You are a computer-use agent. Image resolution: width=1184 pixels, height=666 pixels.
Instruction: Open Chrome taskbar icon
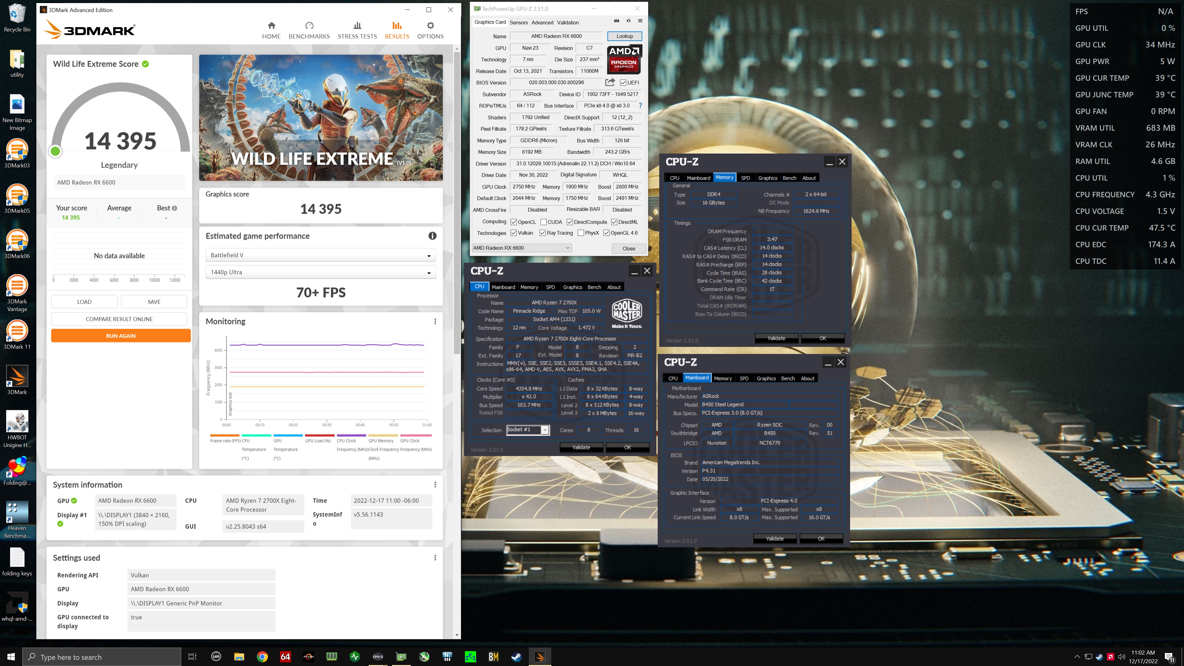[262, 657]
